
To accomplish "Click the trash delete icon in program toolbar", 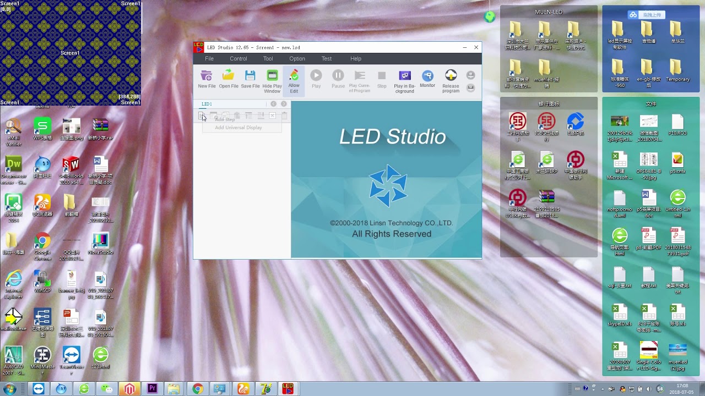I will click(284, 116).
